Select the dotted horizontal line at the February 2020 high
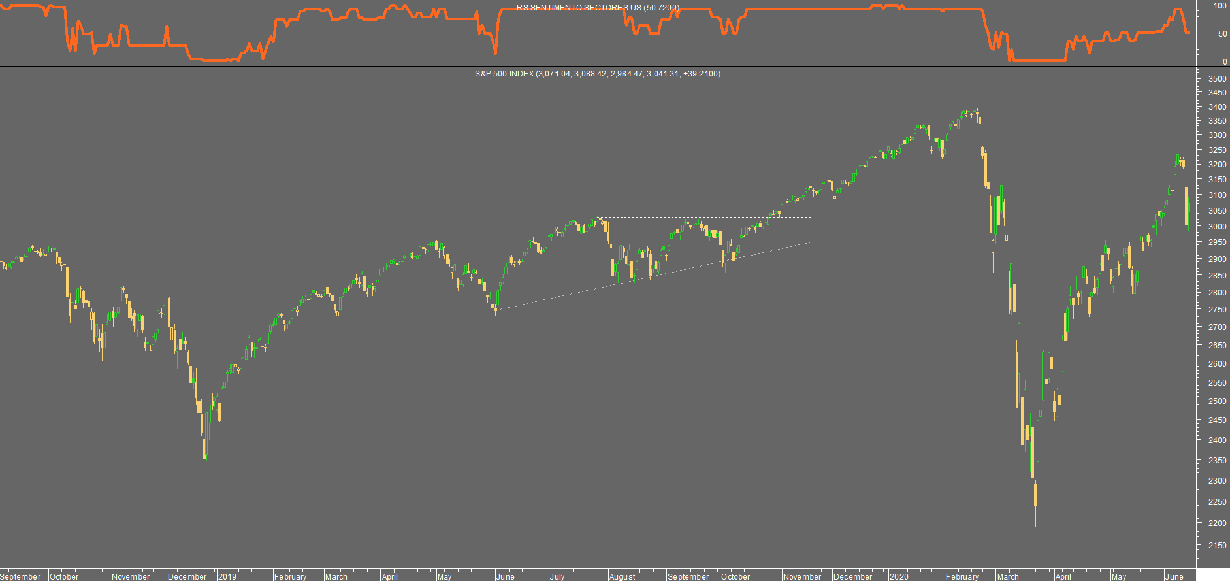 coord(1086,110)
